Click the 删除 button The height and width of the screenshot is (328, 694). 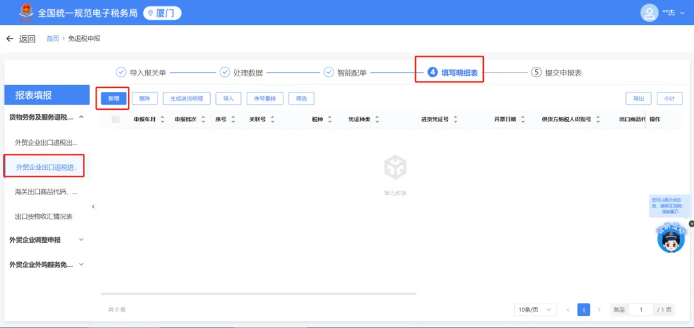point(145,99)
